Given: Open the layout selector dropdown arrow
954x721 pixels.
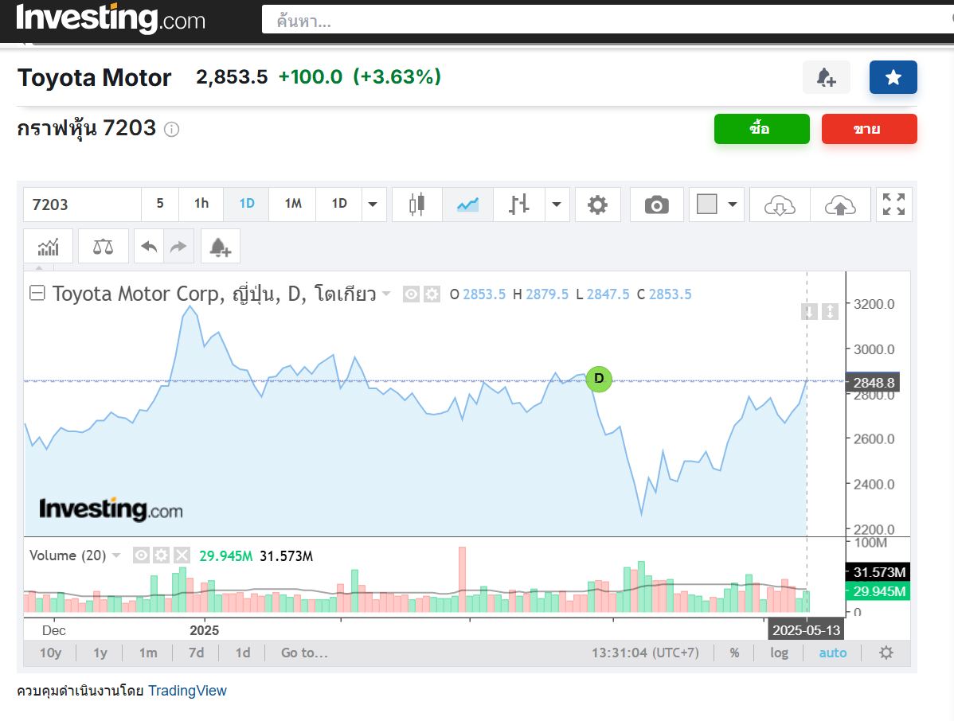Looking at the screenshot, I should (x=733, y=205).
